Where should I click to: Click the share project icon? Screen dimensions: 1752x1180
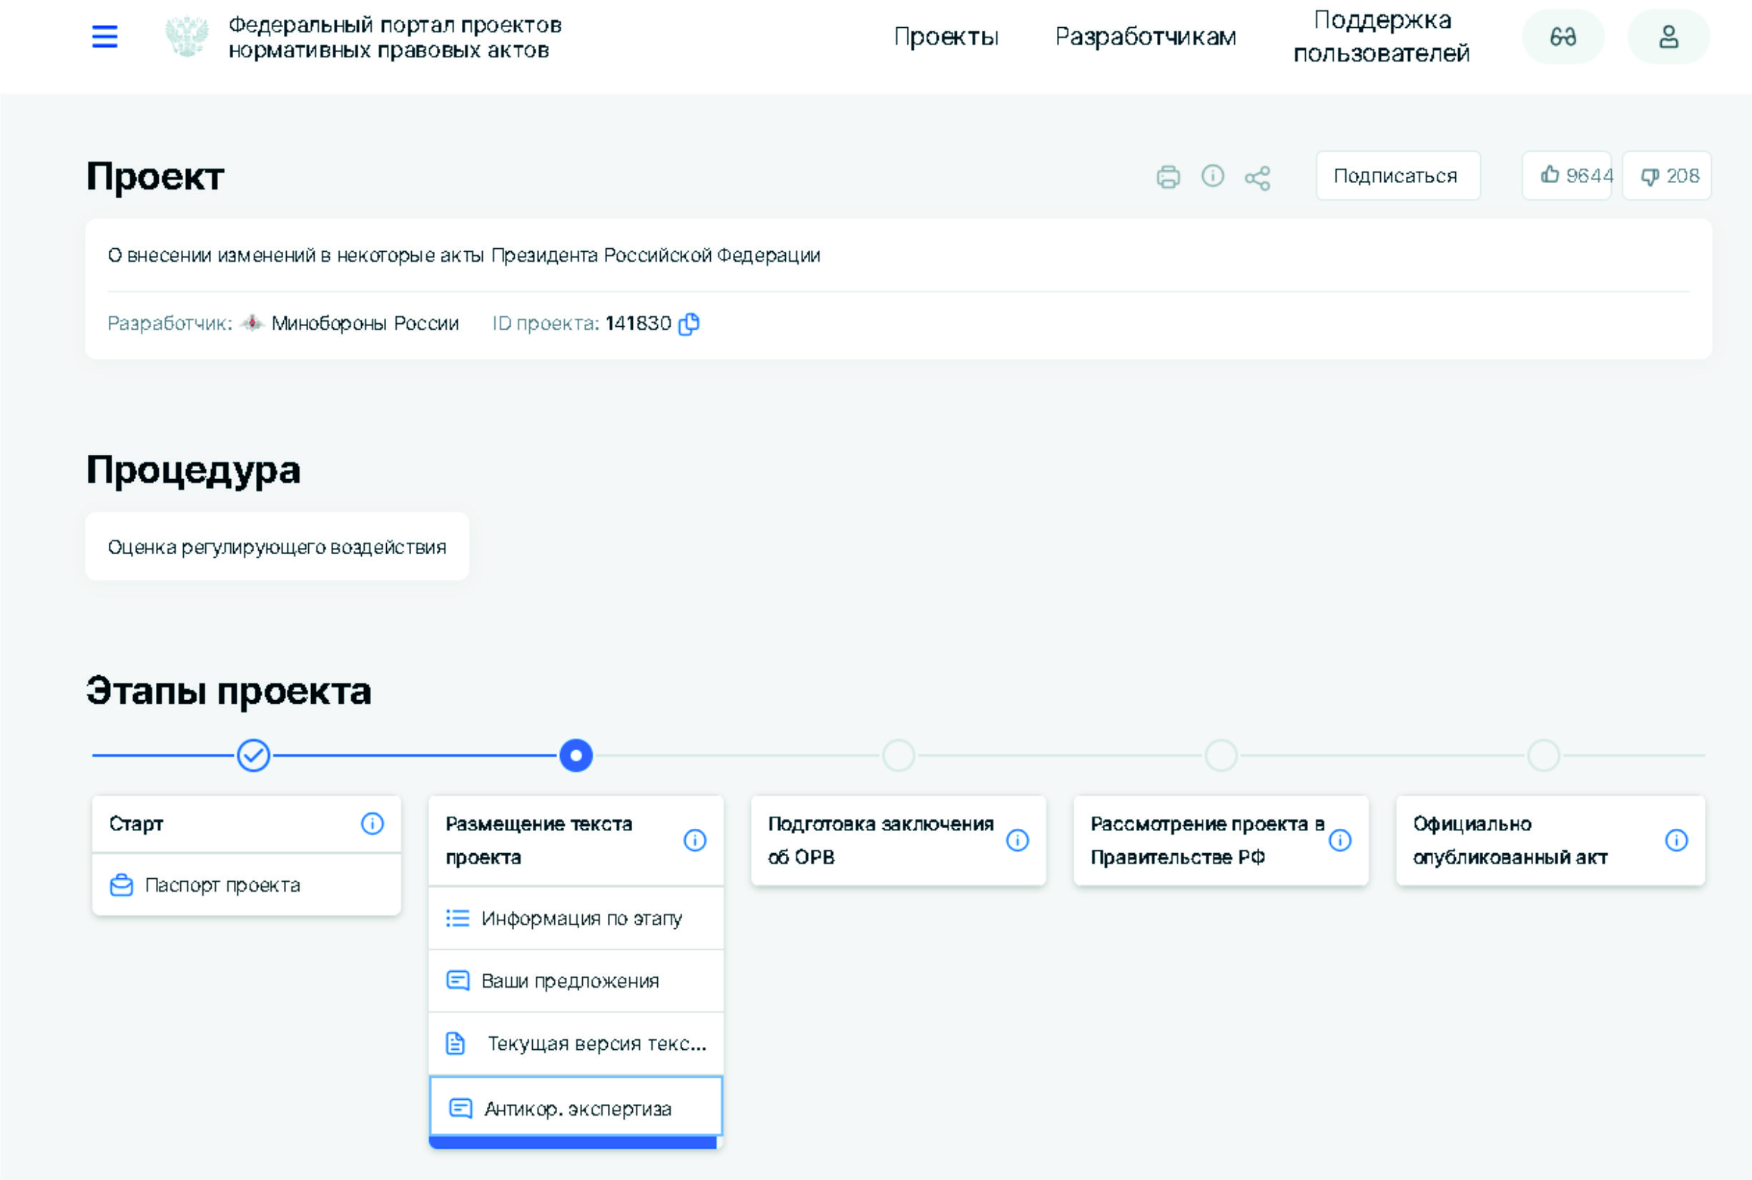click(x=1257, y=178)
